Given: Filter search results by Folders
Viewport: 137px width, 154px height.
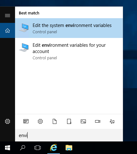Looking at the screenshot, I should (69, 121).
